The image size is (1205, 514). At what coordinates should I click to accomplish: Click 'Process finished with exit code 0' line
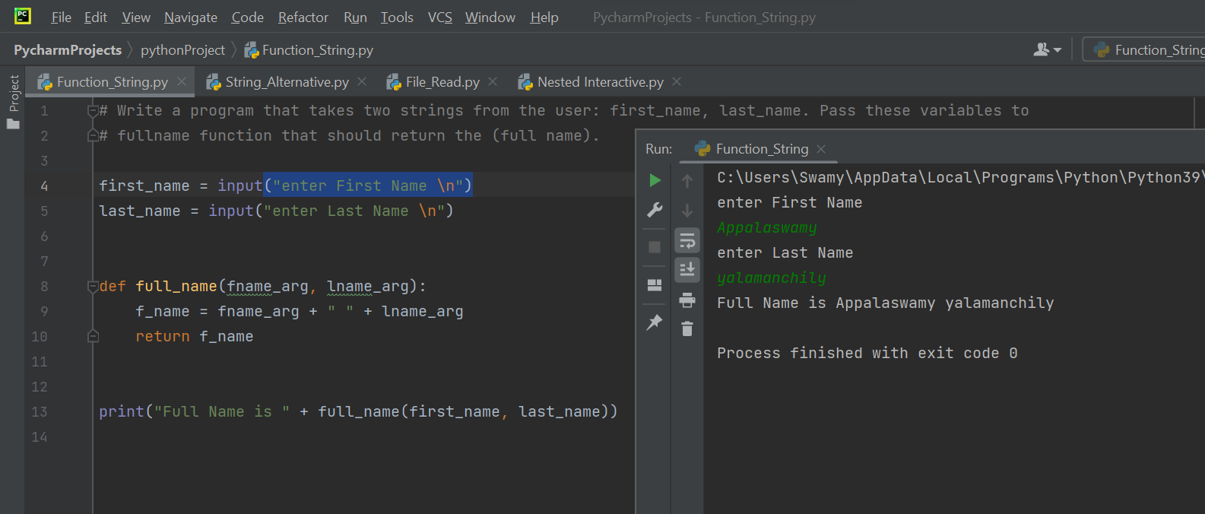tap(867, 354)
